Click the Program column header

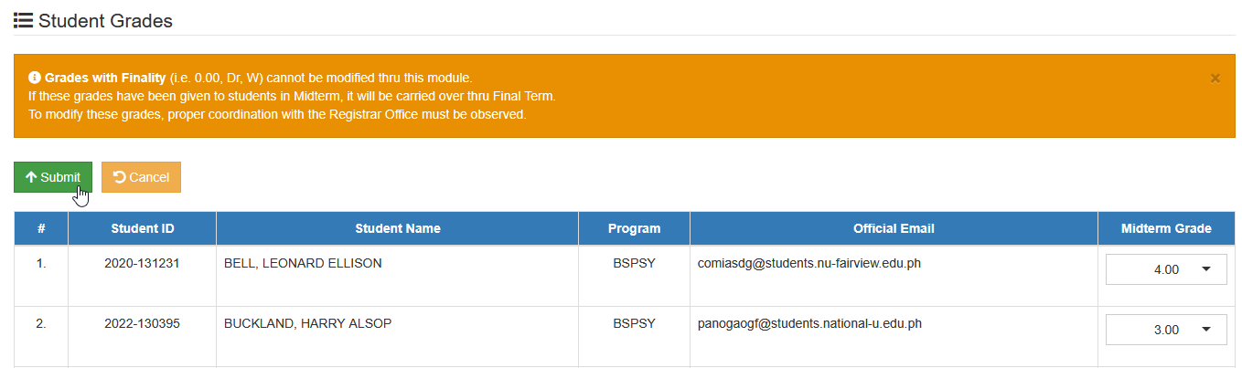pos(635,228)
